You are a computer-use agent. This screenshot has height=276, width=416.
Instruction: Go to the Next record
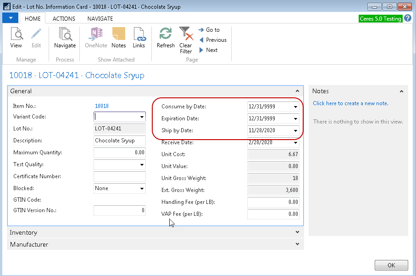209,50
